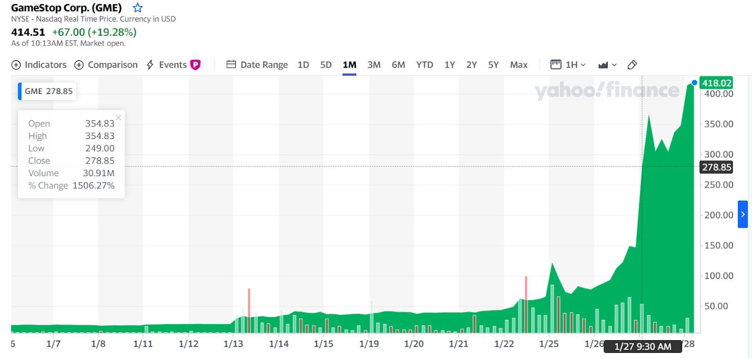Select the 1Y range tab
752x358 pixels.
click(450, 65)
